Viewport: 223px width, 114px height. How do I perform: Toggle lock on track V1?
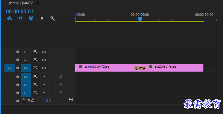18,68
